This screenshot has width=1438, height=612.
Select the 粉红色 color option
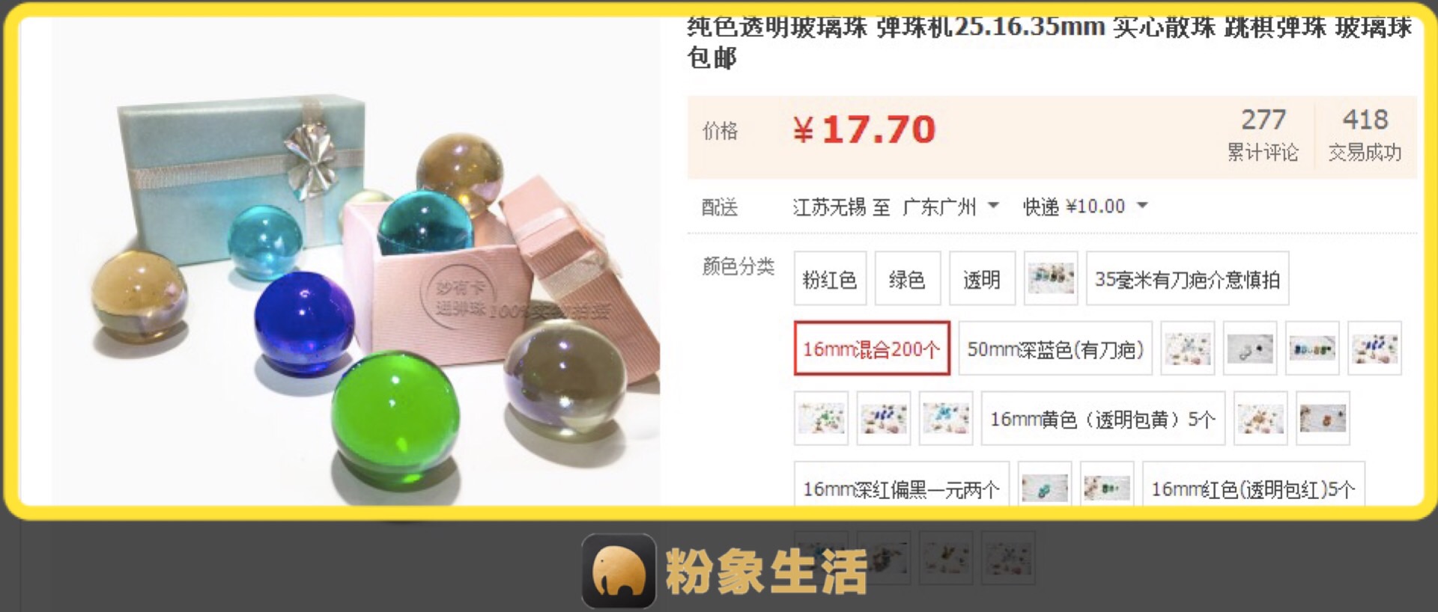(x=830, y=278)
